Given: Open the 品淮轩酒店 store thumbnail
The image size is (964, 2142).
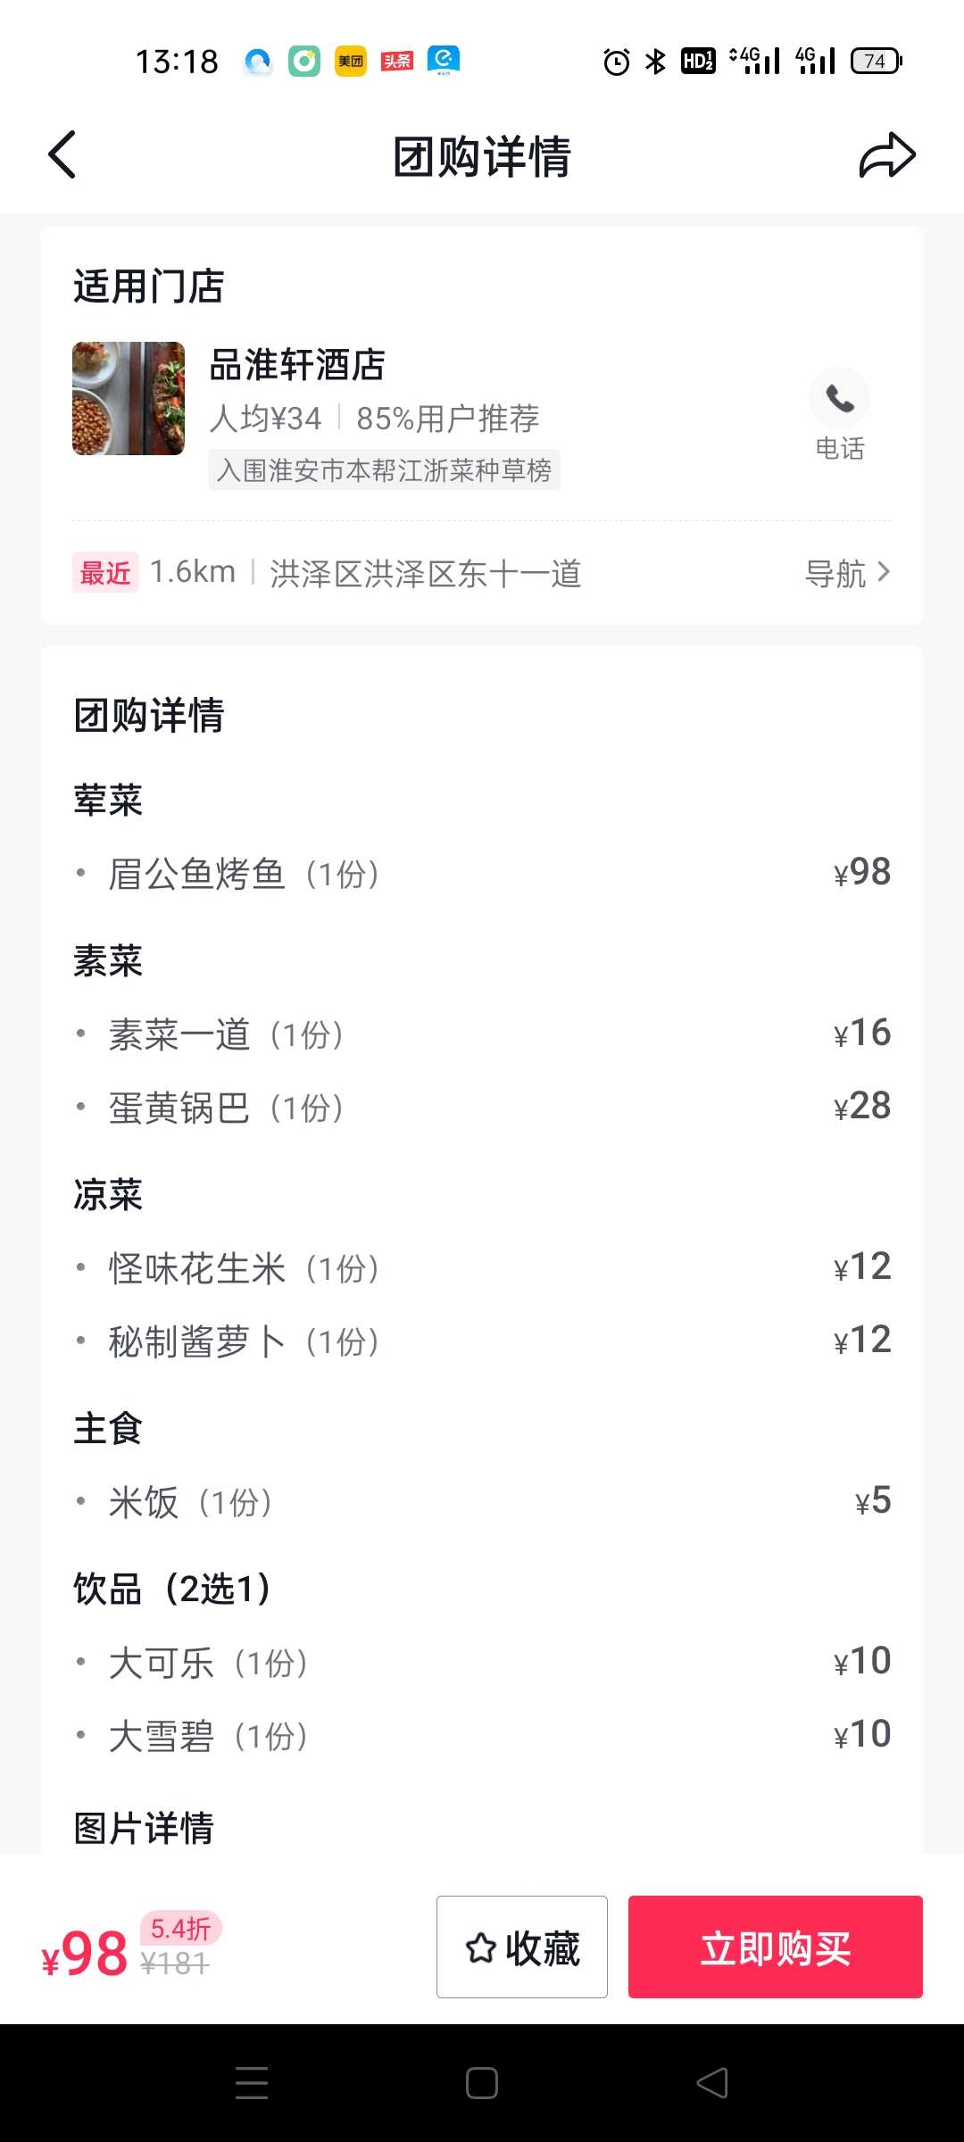Looking at the screenshot, I should [129, 398].
